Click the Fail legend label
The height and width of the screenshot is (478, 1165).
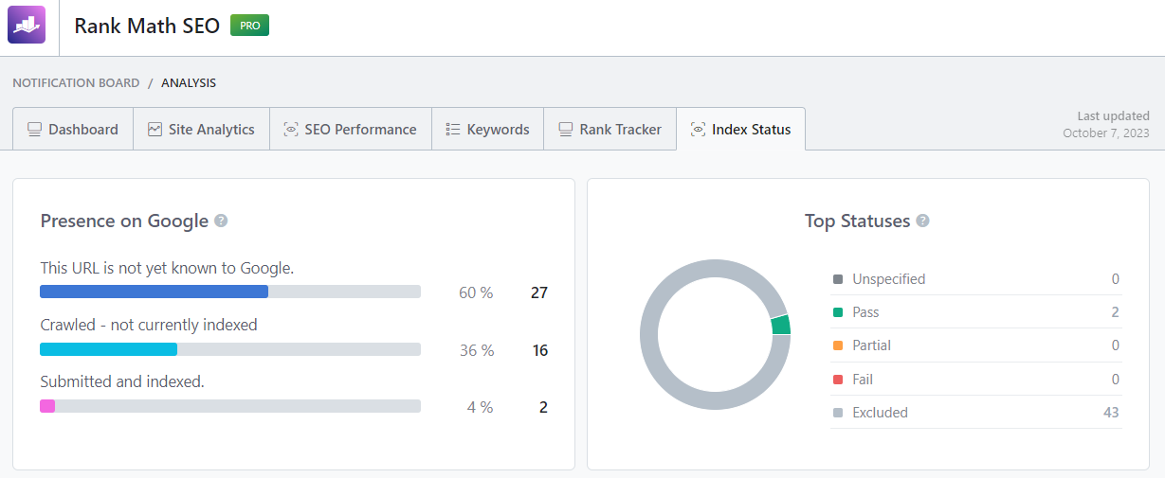(x=863, y=380)
